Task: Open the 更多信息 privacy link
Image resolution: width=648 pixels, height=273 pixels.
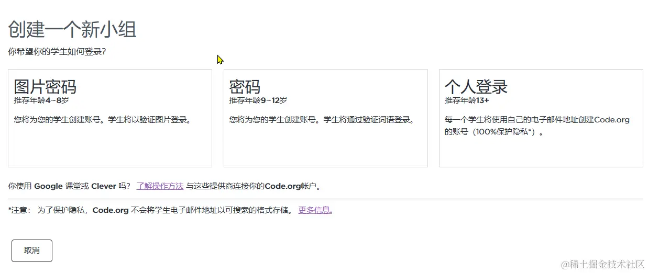Action: click(x=315, y=210)
